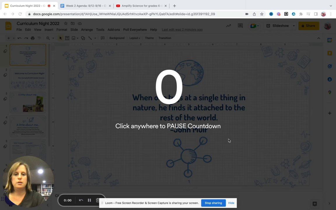Open the Add-ons menu
Screen dimensions: 336x210
tap(113, 30)
